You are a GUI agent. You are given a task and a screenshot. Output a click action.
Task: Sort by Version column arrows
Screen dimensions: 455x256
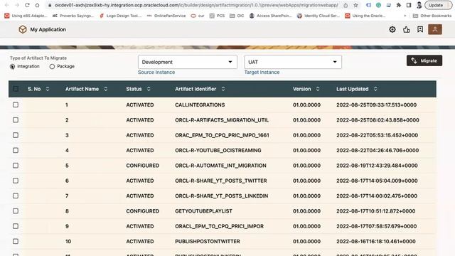318,89
